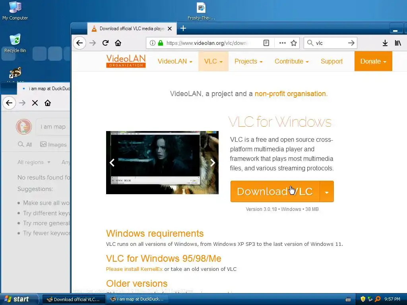This screenshot has width=407, height=305.
Task: Click the green padlock security icon
Action: 161,43
